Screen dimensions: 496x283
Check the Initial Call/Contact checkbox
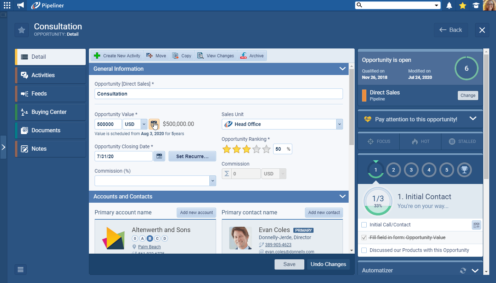coord(364,225)
